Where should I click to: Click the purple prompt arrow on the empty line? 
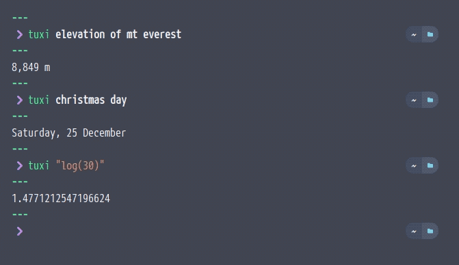(20, 231)
